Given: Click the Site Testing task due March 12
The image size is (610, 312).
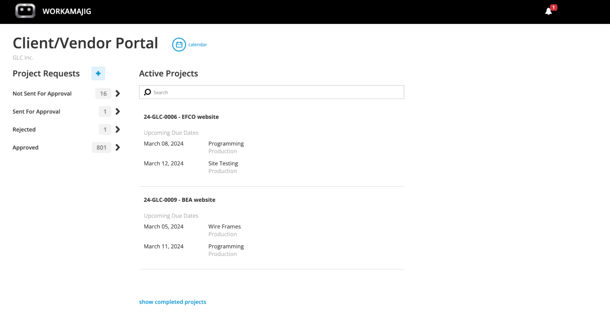Looking at the screenshot, I should (x=223, y=163).
